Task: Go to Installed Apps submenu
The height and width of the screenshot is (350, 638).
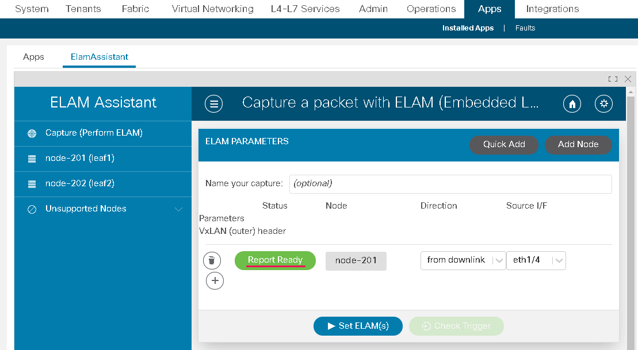Action: tap(468, 28)
